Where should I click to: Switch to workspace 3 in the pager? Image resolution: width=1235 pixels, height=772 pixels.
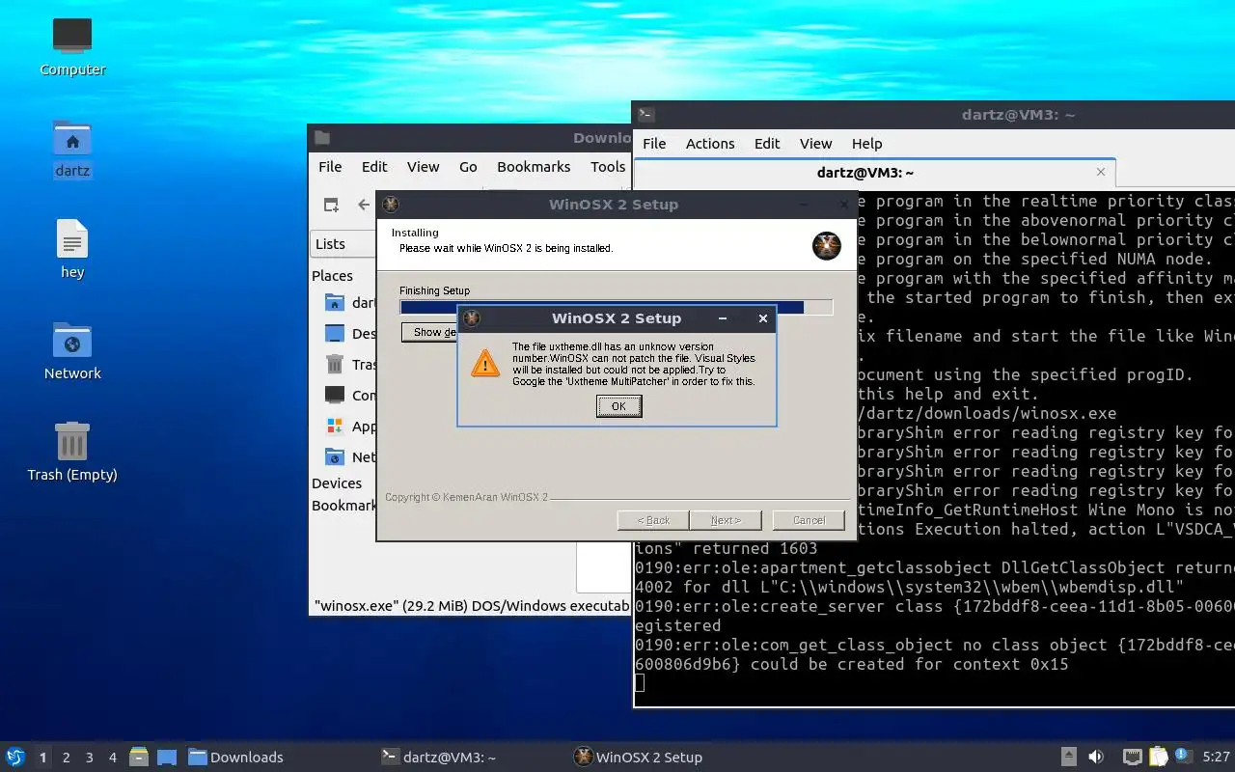pyautogui.click(x=89, y=758)
